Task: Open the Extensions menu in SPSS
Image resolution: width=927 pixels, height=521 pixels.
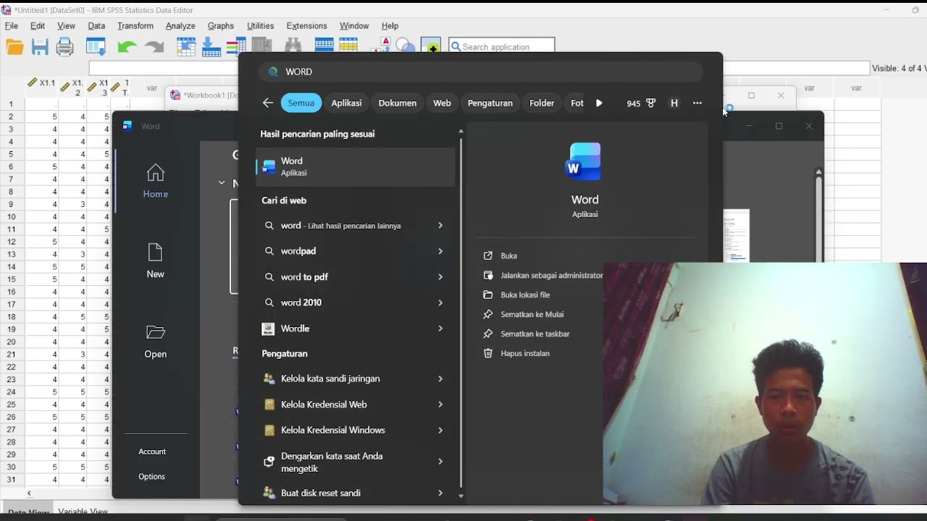Action: [x=306, y=26]
